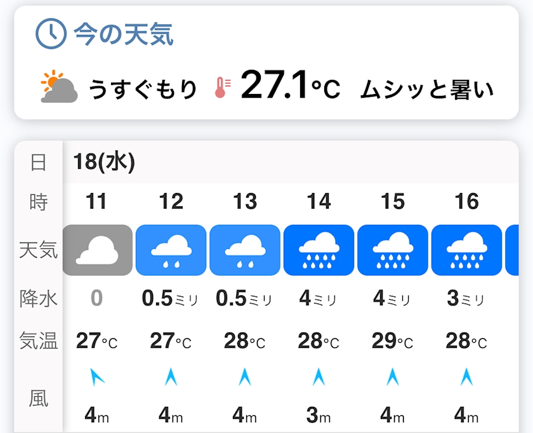Viewport: 533px width, 433px height.
Task: Select the heavy rain icon for 15時
Action: click(x=393, y=250)
